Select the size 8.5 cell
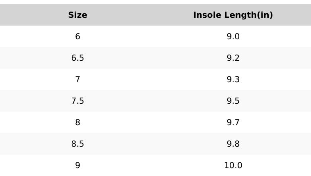The height and width of the screenshot is (176, 311). pyautogui.click(x=78, y=144)
